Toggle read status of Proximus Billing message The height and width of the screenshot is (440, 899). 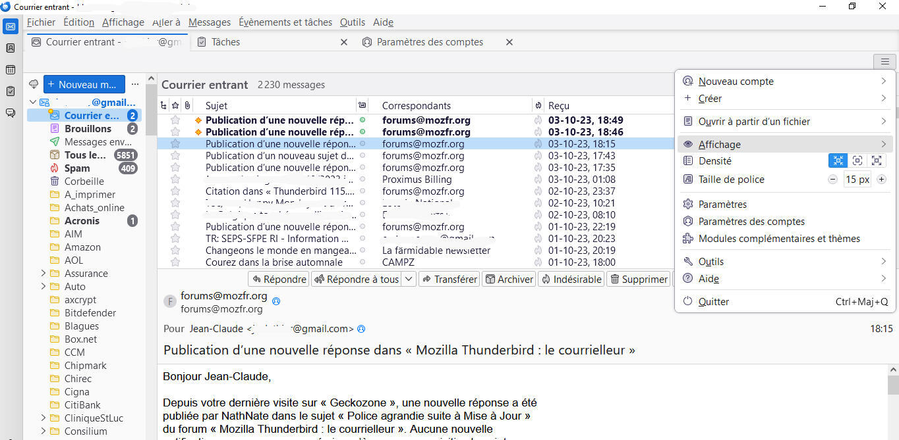pos(362,180)
